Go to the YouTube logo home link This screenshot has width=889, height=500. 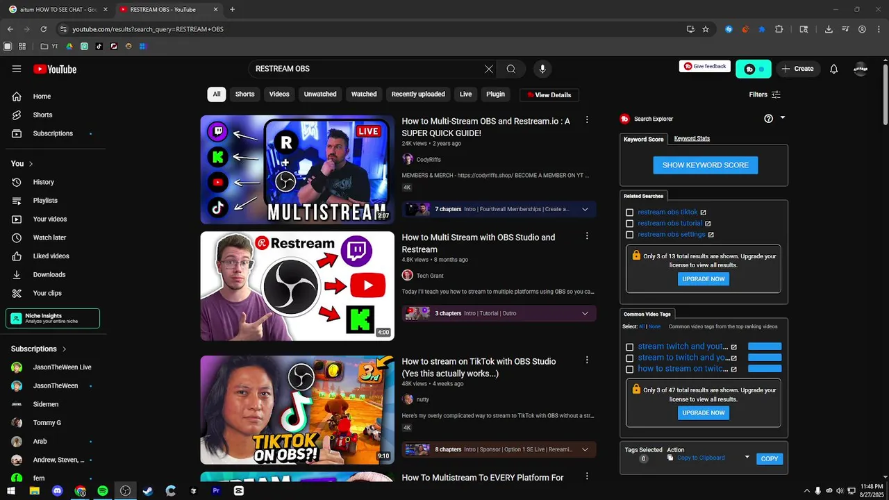[55, 69]
